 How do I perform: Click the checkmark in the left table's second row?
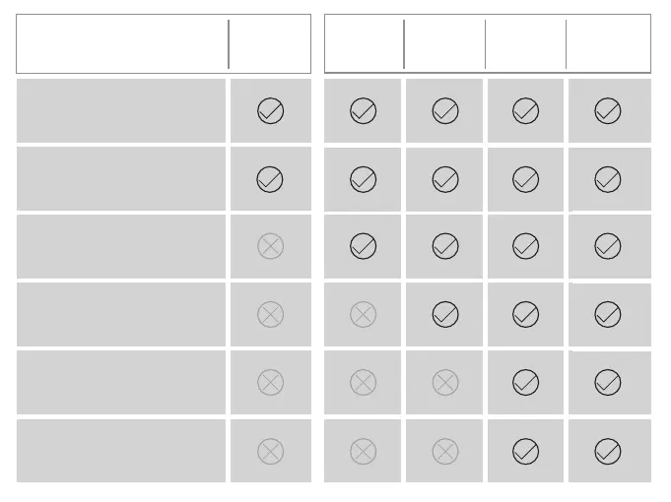point(270,179)
